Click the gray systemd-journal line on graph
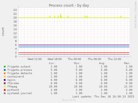The image size is (138, 103). pyautogui.click(x=74, y=55)
